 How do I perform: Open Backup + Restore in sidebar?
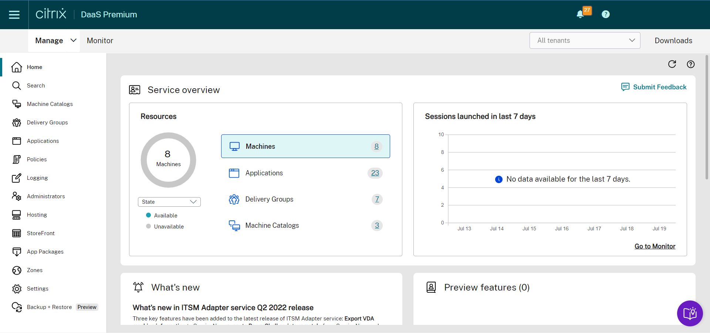49,307
